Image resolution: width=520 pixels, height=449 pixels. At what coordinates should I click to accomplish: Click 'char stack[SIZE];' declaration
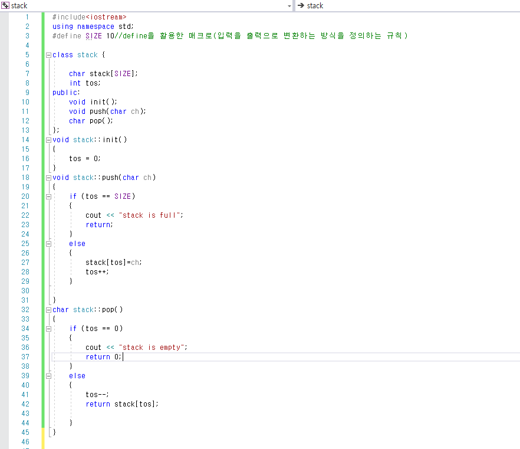coord(103,74)
